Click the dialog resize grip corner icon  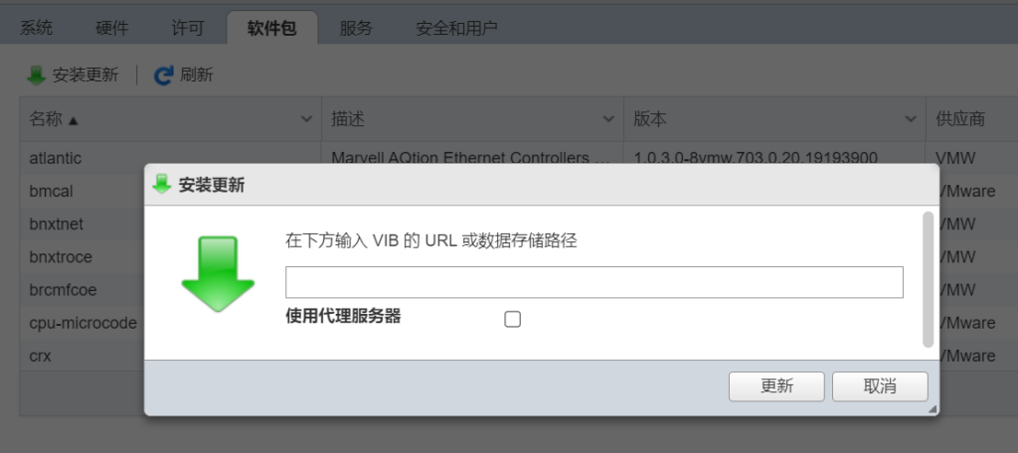tap(933, 409)
